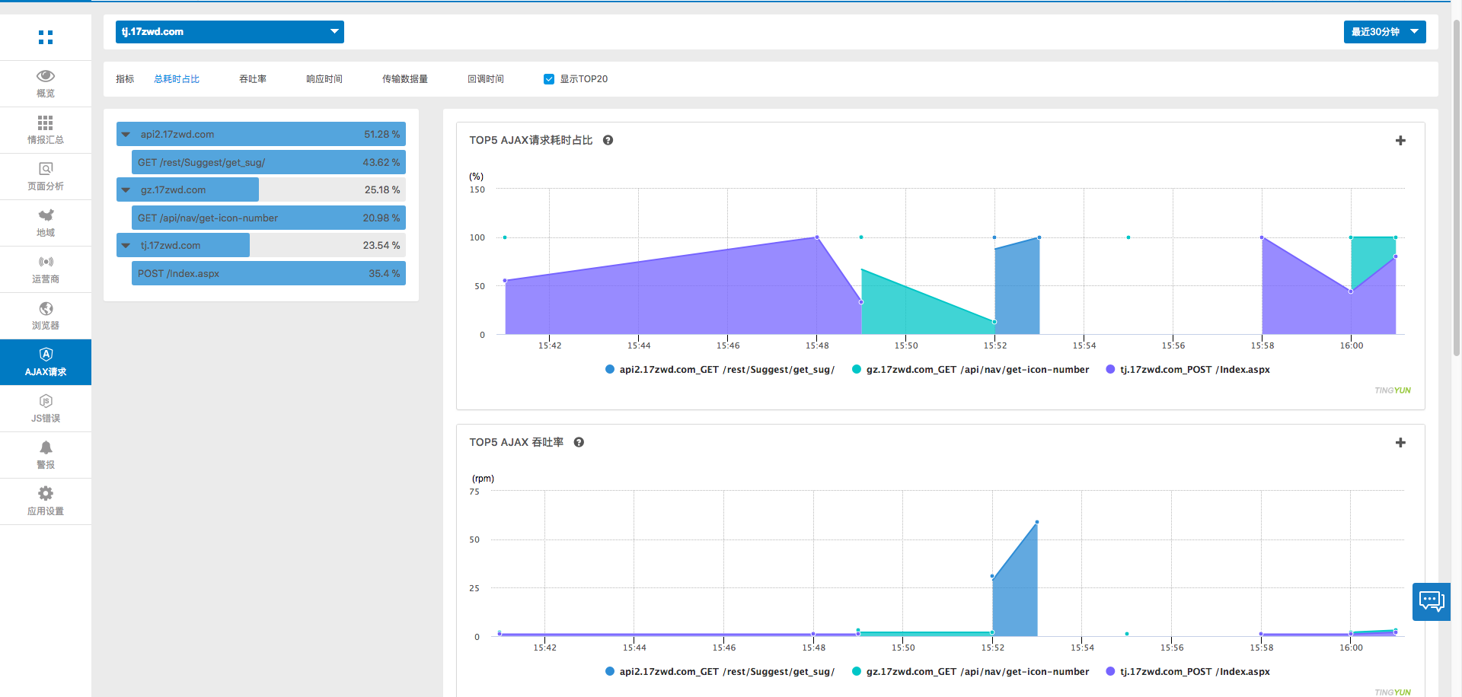
Task: Open the 页面分析 page analysis icon
Action: pyautogui.click(x=46, y=169)
